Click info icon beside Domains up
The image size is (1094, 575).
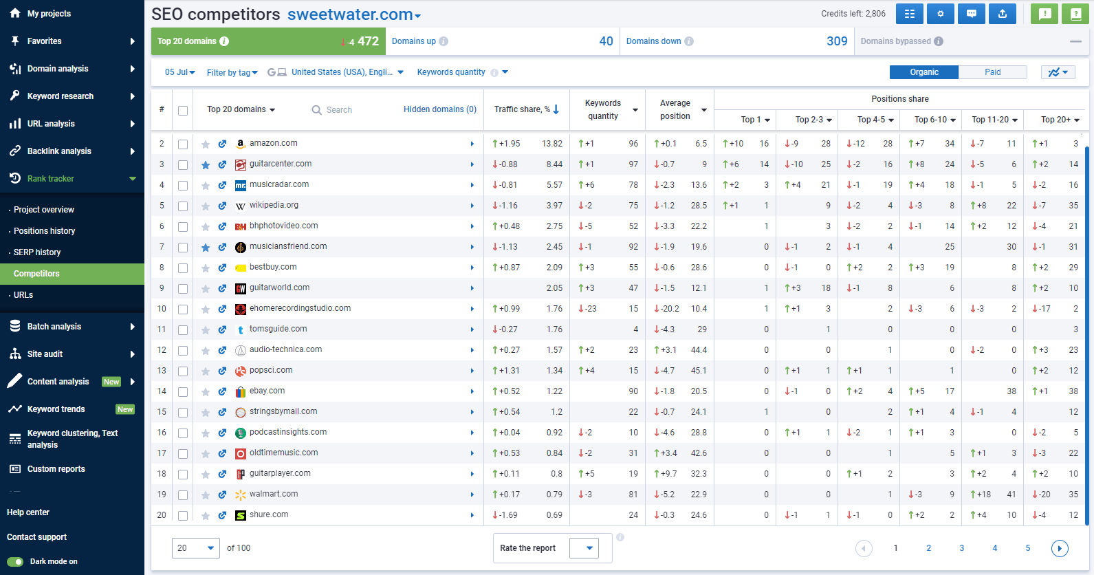tap(444, 41)
